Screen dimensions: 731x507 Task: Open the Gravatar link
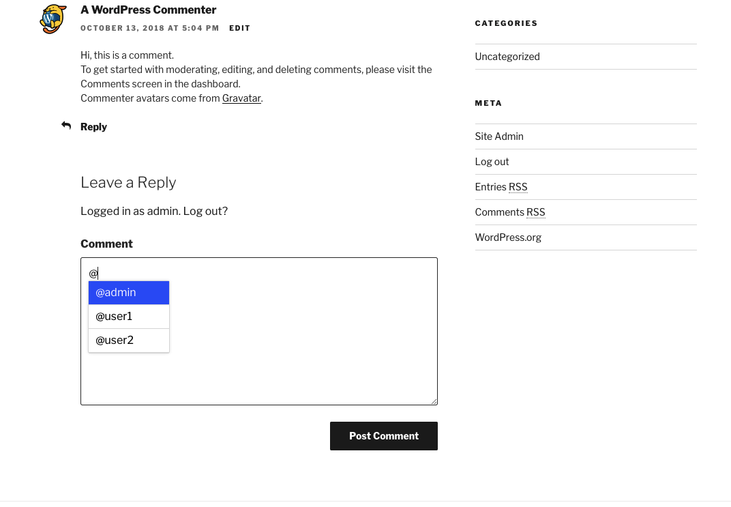[241, 98]
